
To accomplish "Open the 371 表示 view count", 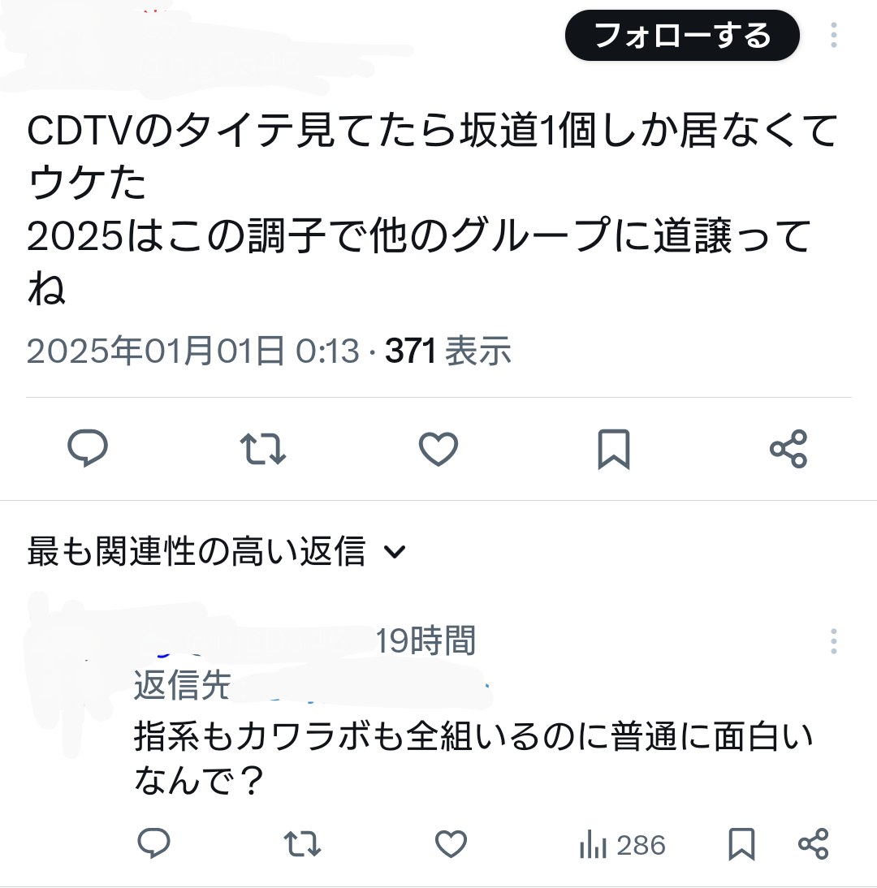I will click(448, 351).
